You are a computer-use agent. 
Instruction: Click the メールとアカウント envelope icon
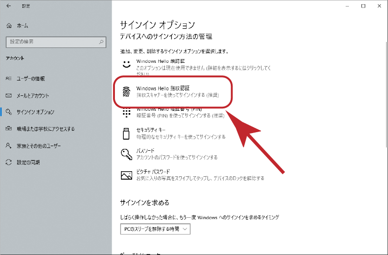pyautogui.click(x=9, y=95)
